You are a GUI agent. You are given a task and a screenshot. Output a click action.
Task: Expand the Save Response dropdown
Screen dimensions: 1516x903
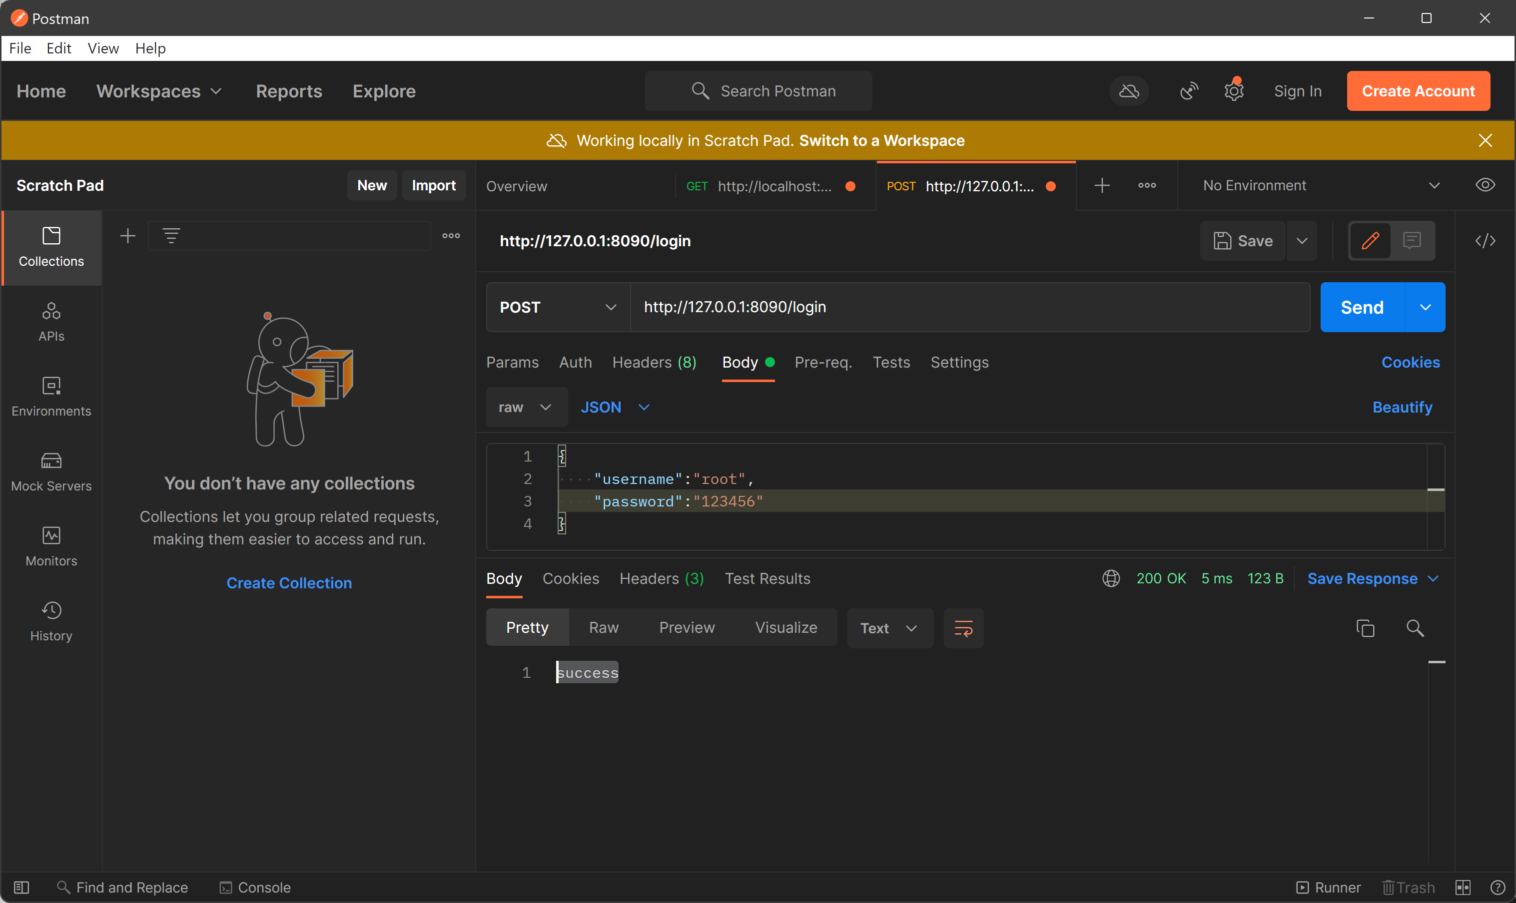pos(1373,579)
